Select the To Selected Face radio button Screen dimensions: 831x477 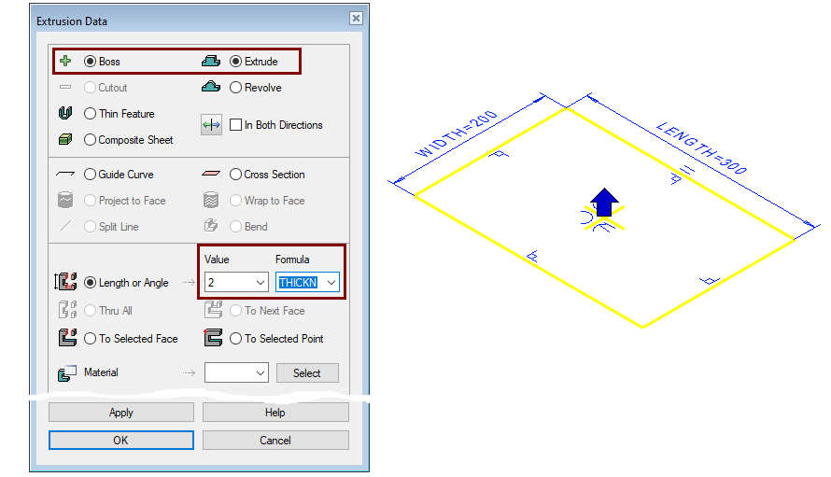90,338
